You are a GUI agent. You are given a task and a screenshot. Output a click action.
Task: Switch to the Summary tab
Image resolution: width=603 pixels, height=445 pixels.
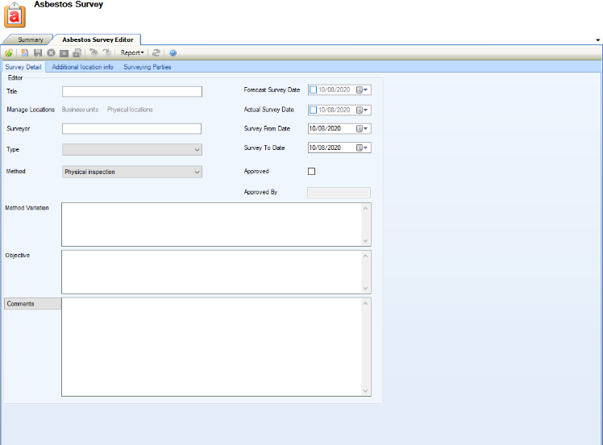[x=31, y=40]
